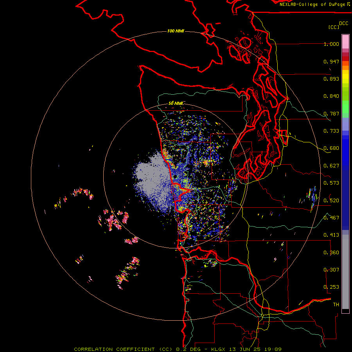Viewport: 352px width, 352px height.
Task: Select the 0.253 scale value
Action: [x=331, y=287]
